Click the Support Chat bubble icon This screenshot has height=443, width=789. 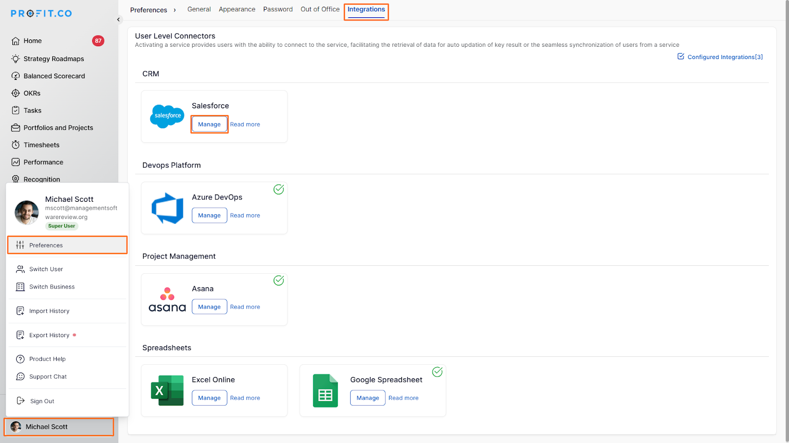(x=20, y=377)
